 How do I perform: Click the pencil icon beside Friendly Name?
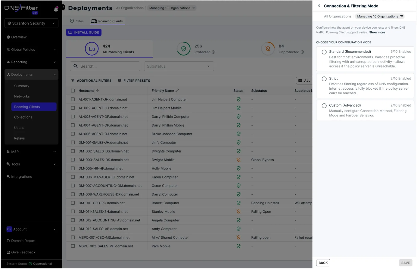coord(177,91)
